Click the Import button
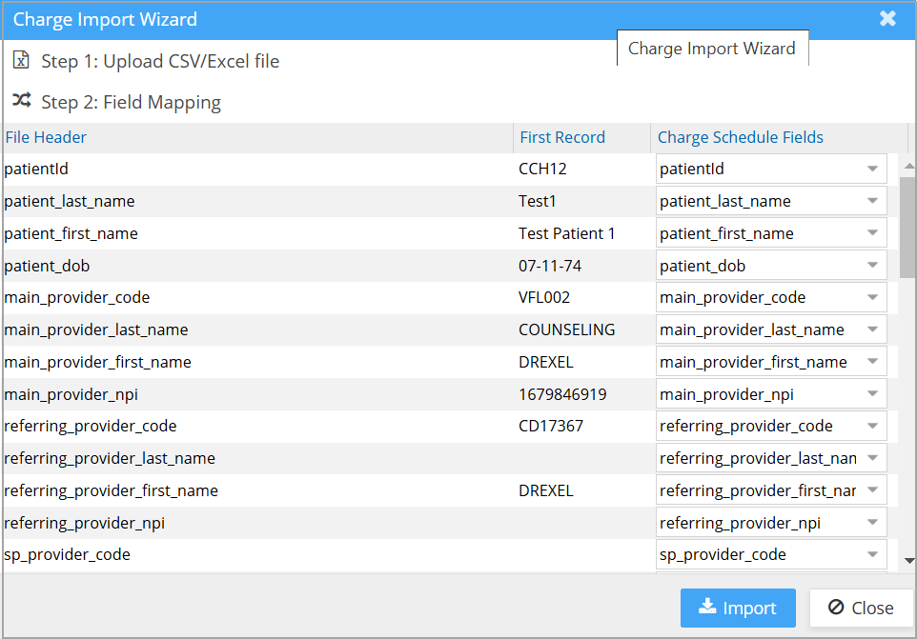The height and width of the screenshot is (639, 917). pyautogui.click(x=737, y=608)
